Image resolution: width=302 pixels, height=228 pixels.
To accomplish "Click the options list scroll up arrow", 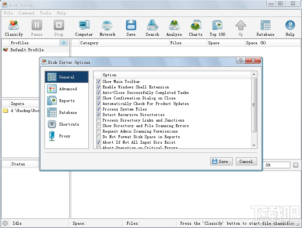I will 254,74.
